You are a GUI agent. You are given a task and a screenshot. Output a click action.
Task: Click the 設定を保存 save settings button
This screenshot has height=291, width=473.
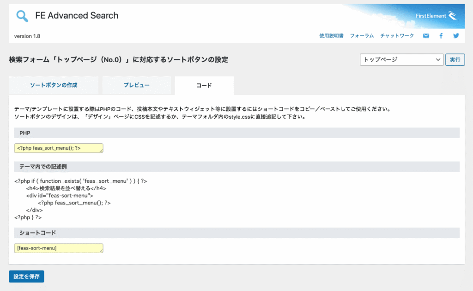26,276
